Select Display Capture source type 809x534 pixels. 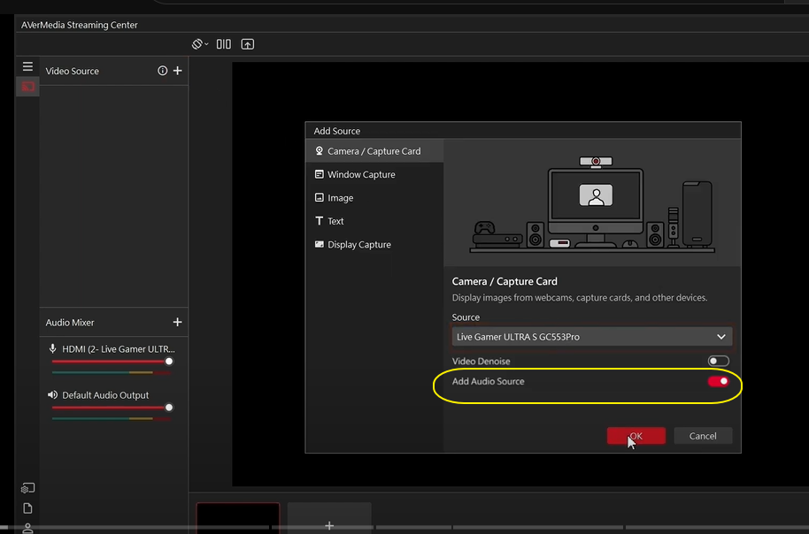(x=358, y=245)
